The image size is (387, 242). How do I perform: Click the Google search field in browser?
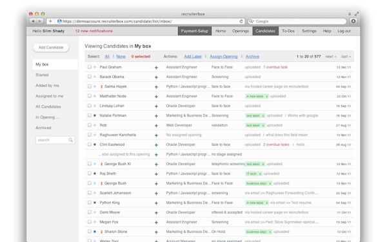(x=297, y=21)
